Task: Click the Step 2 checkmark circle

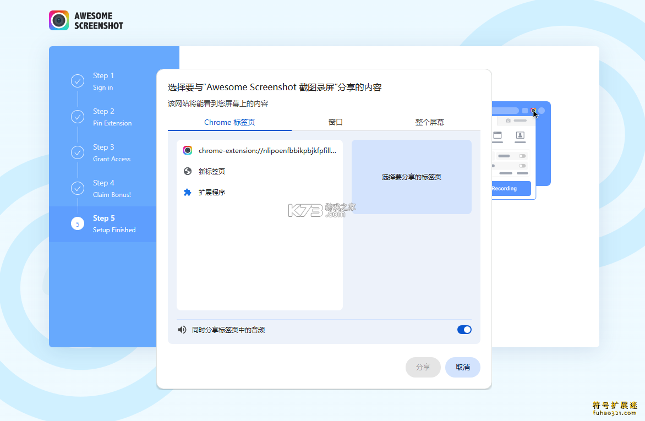Action: 78,117
